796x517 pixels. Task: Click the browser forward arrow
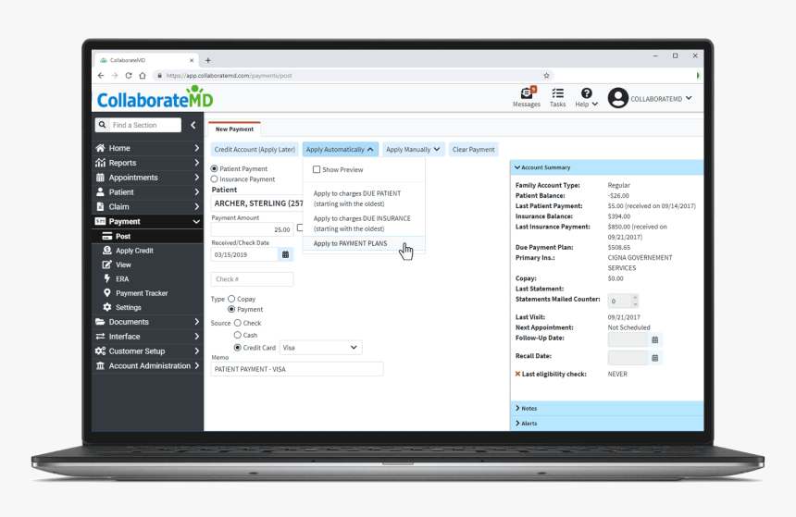coord(115,76)
